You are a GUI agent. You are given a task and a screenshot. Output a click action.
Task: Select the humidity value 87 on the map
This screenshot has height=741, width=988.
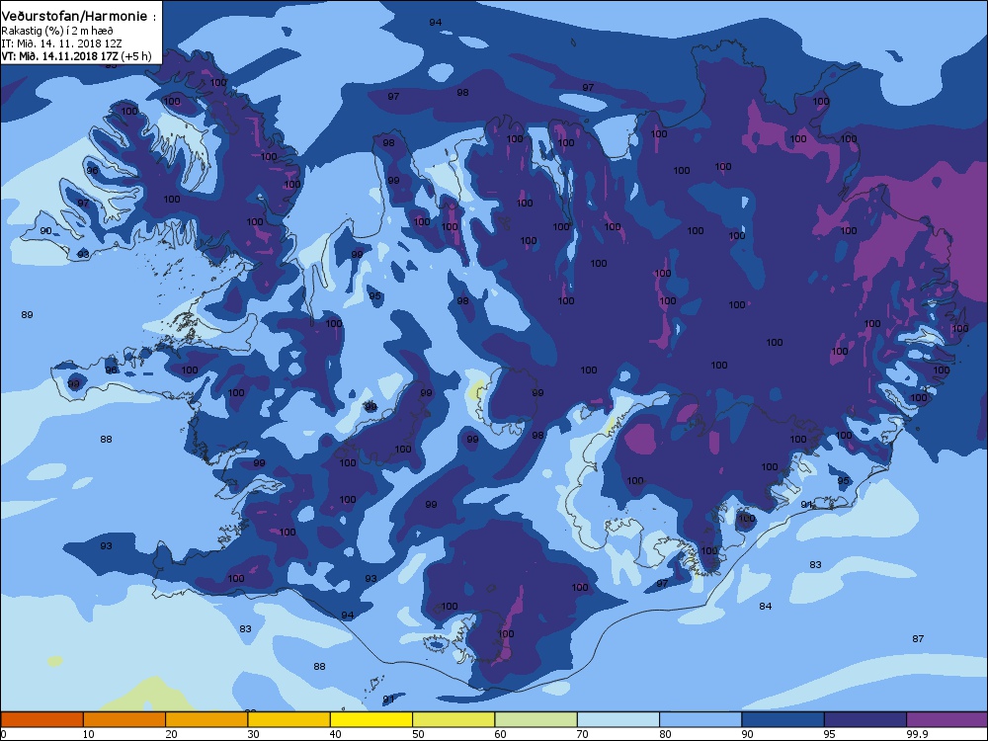click(918, 639)
